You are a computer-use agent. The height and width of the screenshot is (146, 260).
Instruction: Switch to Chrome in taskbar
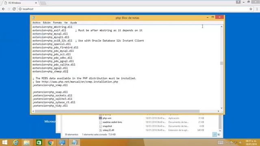coord(51,142)
